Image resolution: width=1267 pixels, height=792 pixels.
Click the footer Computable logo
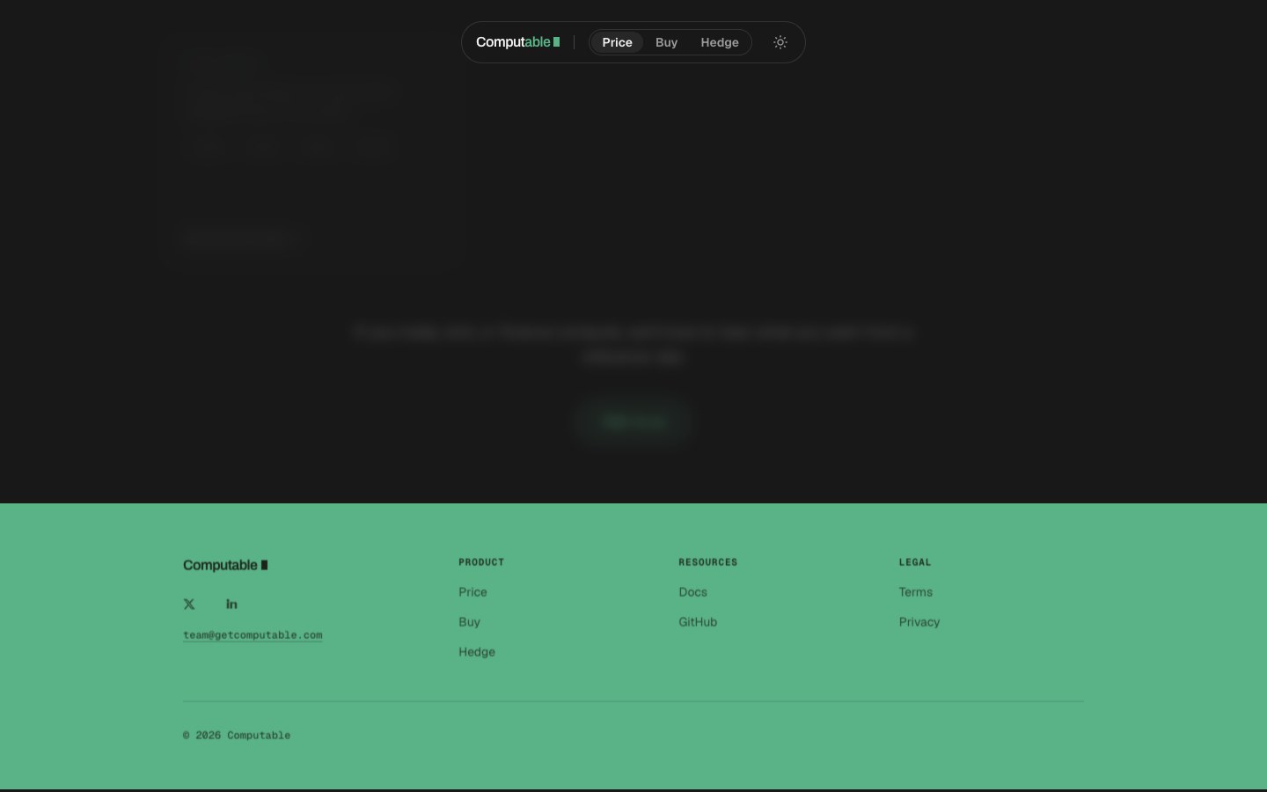(225, 565)
